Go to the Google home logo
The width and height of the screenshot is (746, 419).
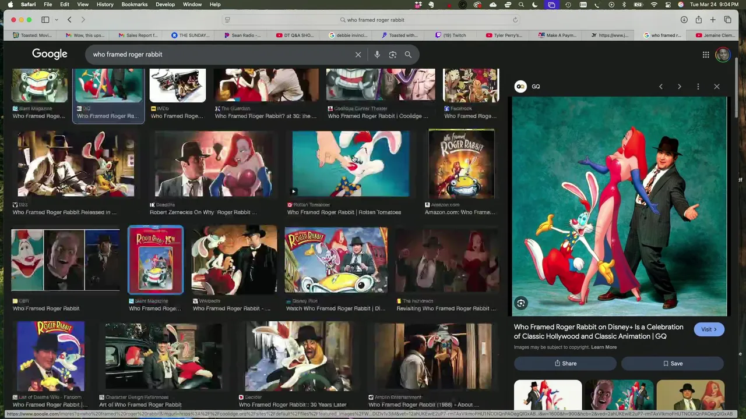(x=50, y=54)
